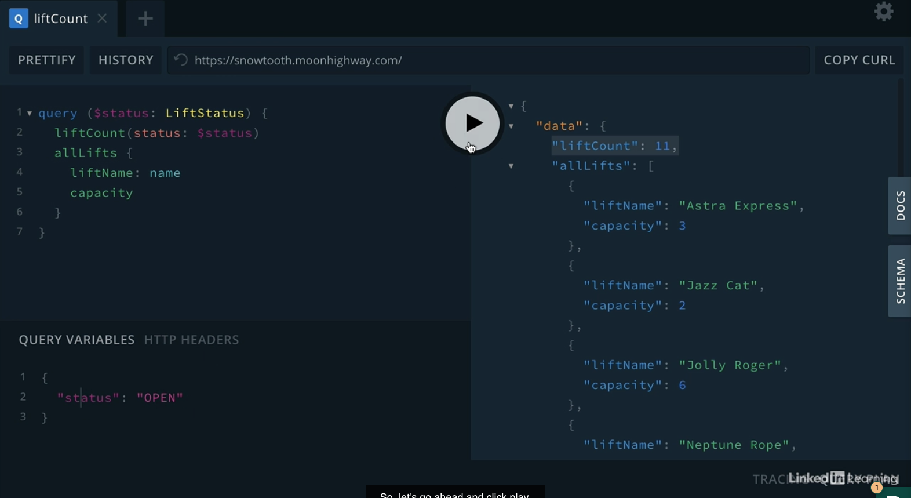This screenshot has width=911, height=498.
Task: Click the "status" variable key
Action: (88, 398)
